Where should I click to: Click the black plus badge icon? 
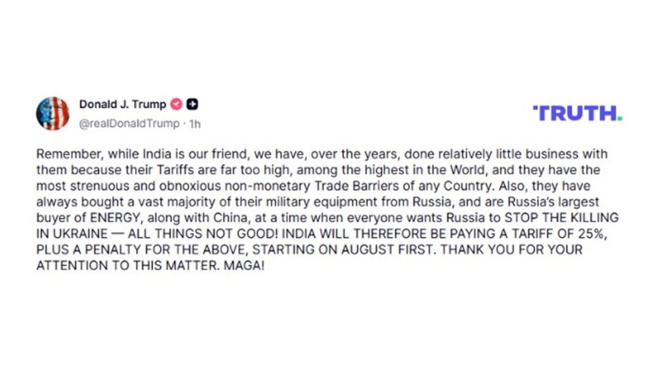(192, 104)
